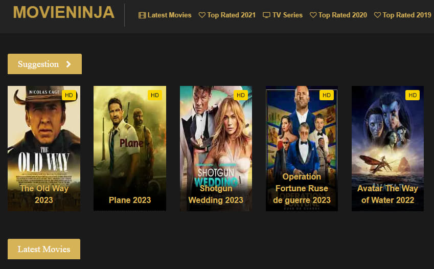Select the Operation Fortune Ruse de guerre poster
The height and width of the screenshot is (269, 434).
point(302,148)
